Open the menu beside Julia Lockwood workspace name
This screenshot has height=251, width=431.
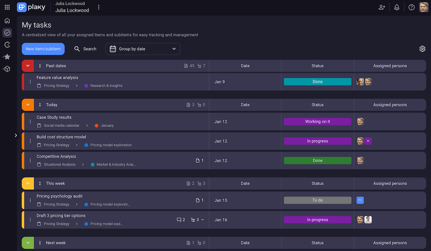pyautogui.click(x=99, y=7)
